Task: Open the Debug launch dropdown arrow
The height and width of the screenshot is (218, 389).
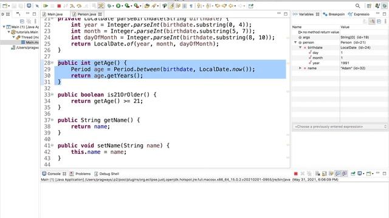Action: 114,6
